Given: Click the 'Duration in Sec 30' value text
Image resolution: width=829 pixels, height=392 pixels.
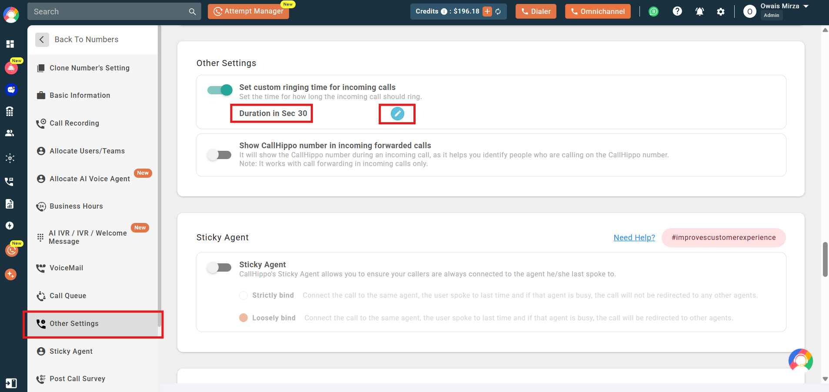Looking at the screenshot, I should pyautogui.click(x=273, y=113).
